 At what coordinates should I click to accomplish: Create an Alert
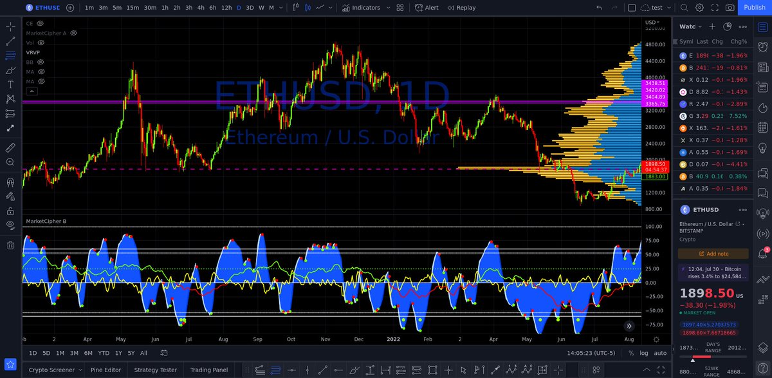427,8
